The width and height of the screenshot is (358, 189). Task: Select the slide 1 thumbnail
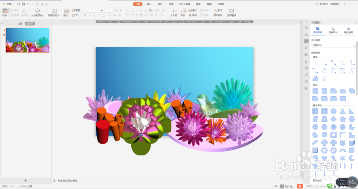[x=28, y=40]
